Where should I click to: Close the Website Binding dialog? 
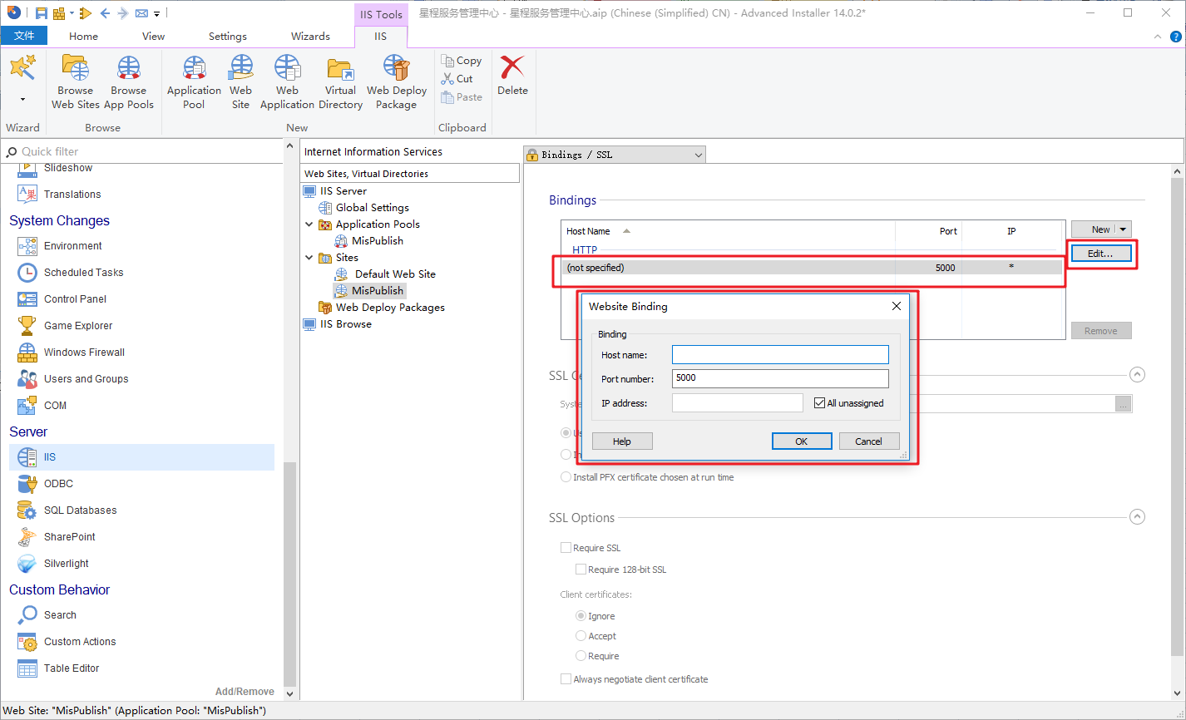tap(897, 306)
